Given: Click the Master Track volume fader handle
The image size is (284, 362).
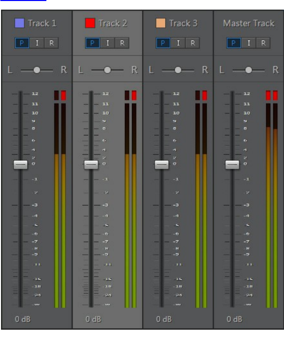Looking at the screenshot, I should (232, 165).
